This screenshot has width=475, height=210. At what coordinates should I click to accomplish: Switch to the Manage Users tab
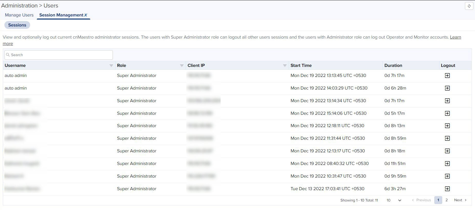pyautogui.click(x=19, y=15)
